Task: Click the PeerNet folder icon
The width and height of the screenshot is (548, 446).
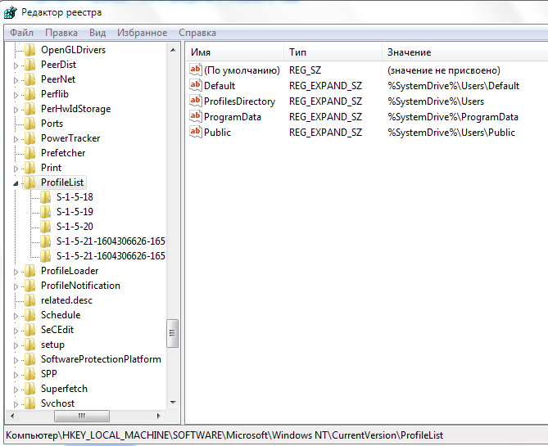Action: (x=30, y=79)
